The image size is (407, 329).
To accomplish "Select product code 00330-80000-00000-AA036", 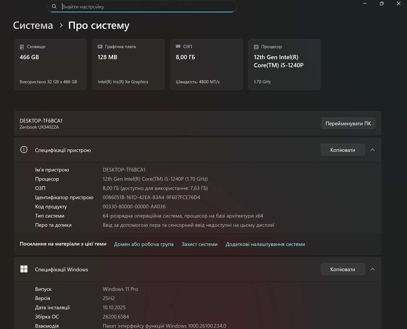I will point(134,206).
